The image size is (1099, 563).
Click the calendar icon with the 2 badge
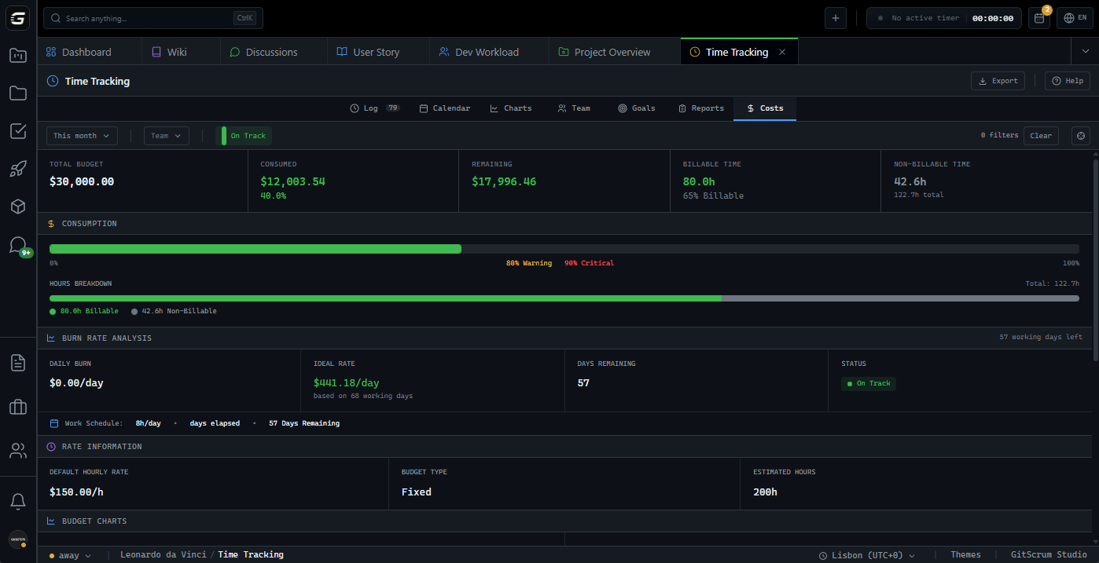point(1039,17)
